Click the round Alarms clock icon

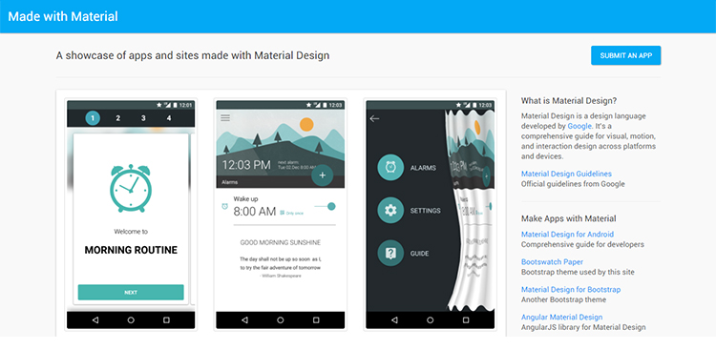[x=390, y=168]
